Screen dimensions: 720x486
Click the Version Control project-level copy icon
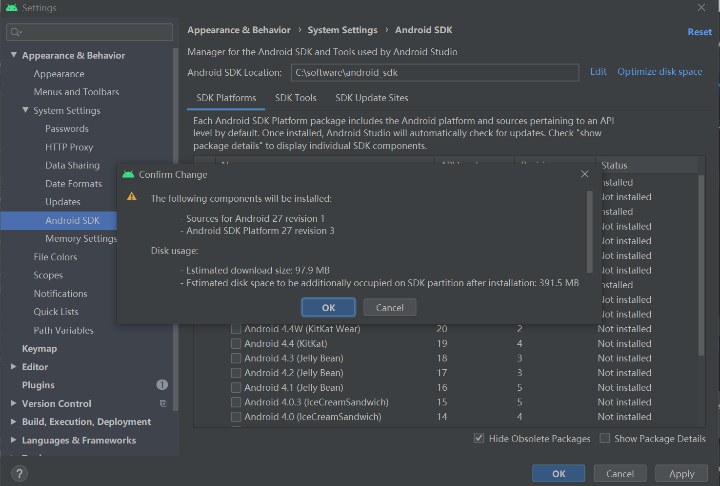[x=163, y=403]
